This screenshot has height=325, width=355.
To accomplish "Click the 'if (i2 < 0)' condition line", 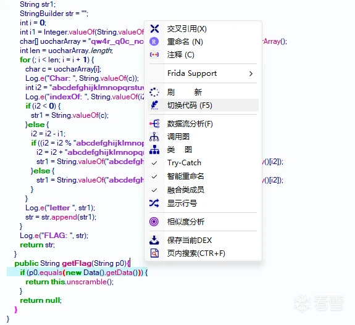I will click(x=43, y=106).
